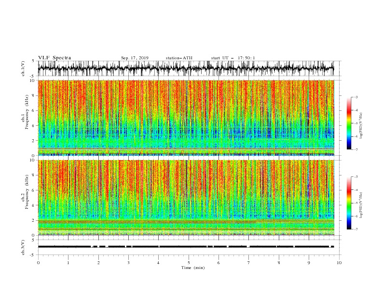Click the "-3" value on ch.2 colorbar

(356, 177)
